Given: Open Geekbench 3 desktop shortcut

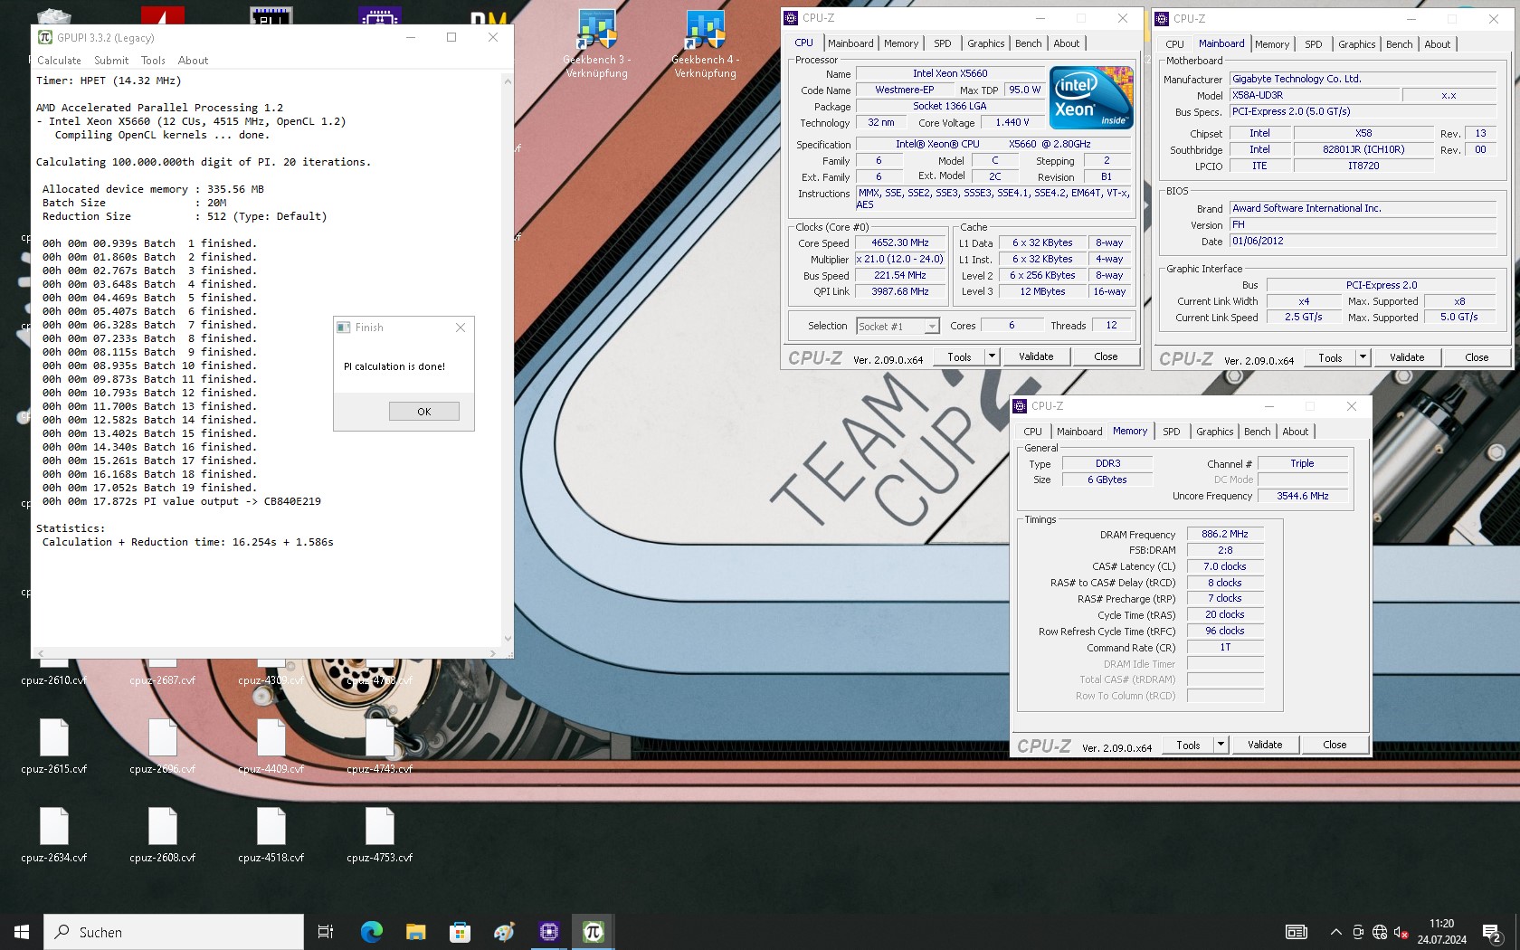Looking at the screenshot, I should tap(597, 43).
